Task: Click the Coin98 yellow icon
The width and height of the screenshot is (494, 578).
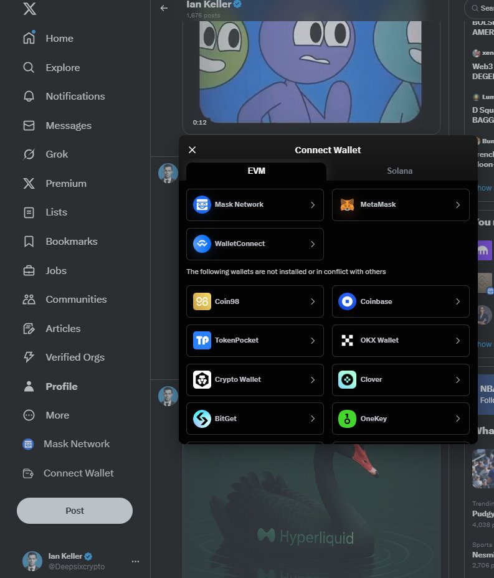Action: [x=202, y=301]
